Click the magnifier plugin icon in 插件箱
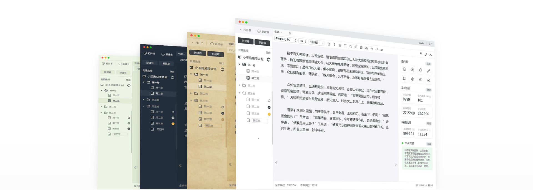This screenshot has width=533, height=190. click(x=412, y=70)
